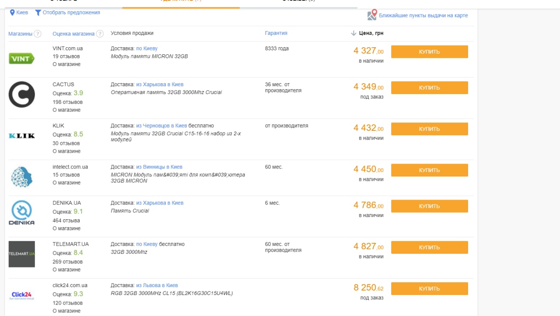The height and width of the screenshot is (316, 560).
Task: Click delivery link из Черновцов в Киев
Action: tap(161, 126)
